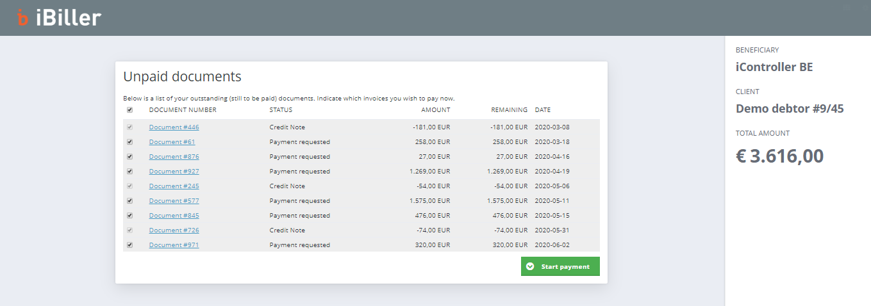Click the date 2020-04-16
871x306 pixels.
pyautogui.click(x=552, y=156)
